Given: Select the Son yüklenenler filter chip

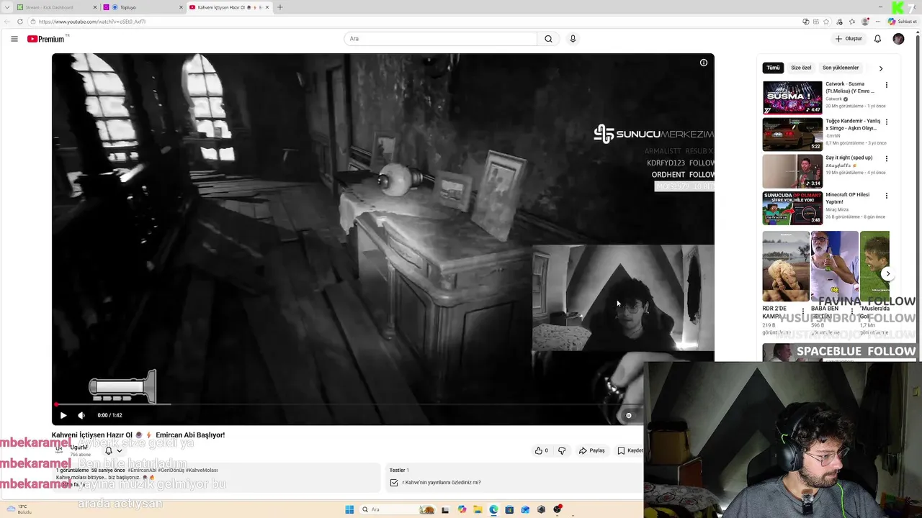Looking at the screenshot, I should coord(841,68).
